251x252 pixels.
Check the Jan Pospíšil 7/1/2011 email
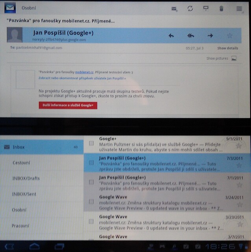coord(91,182)
